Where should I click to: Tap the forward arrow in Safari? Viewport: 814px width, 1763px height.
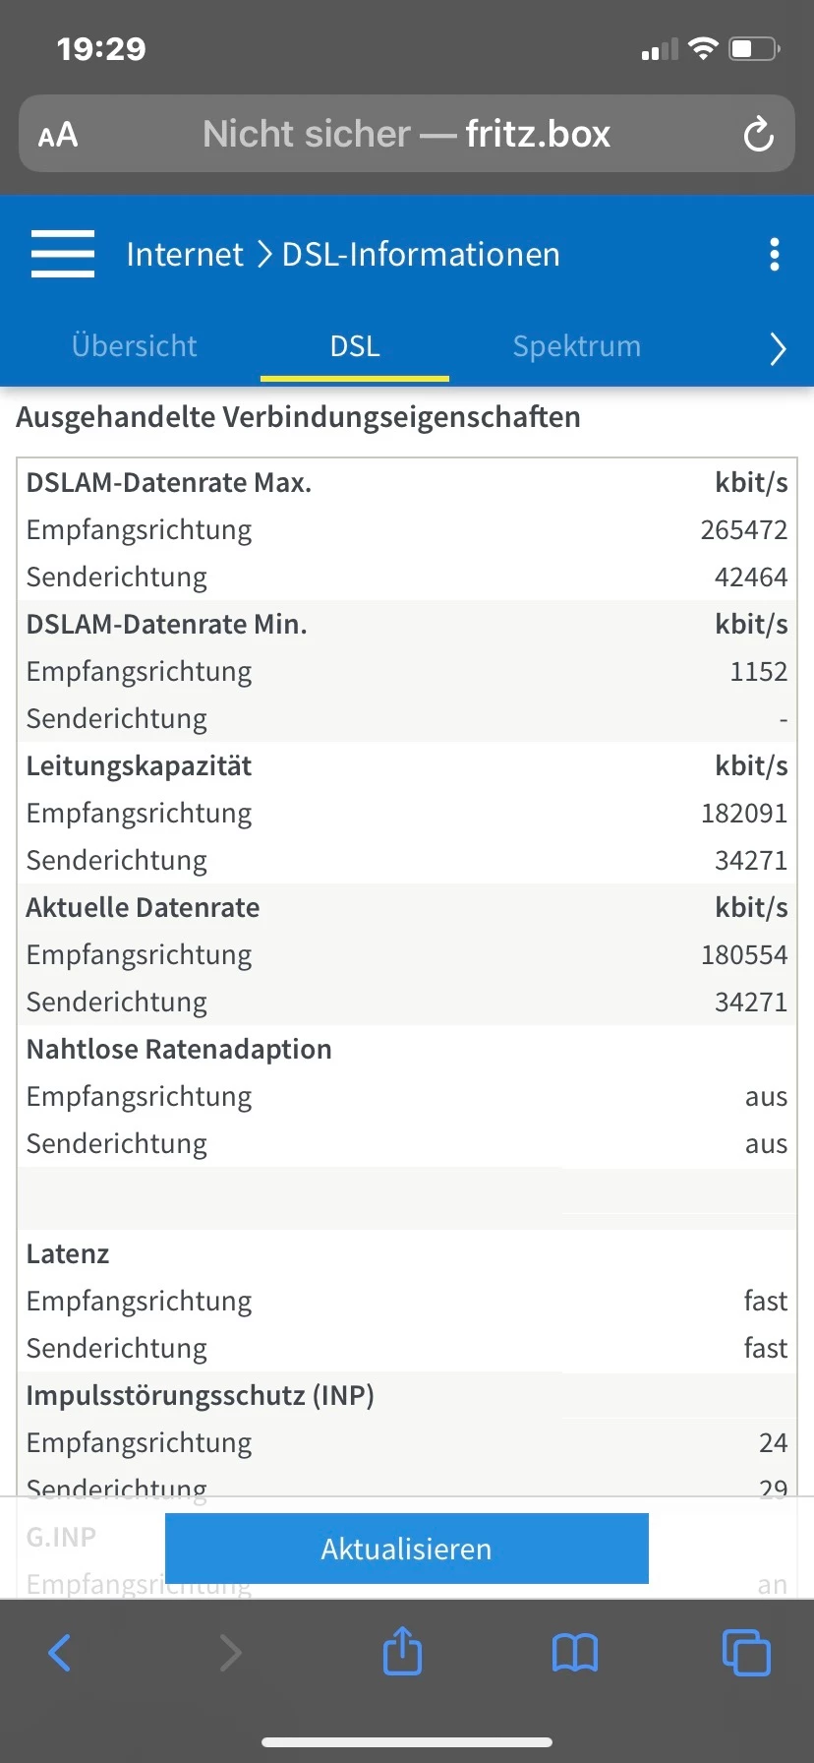point(230,1653)
